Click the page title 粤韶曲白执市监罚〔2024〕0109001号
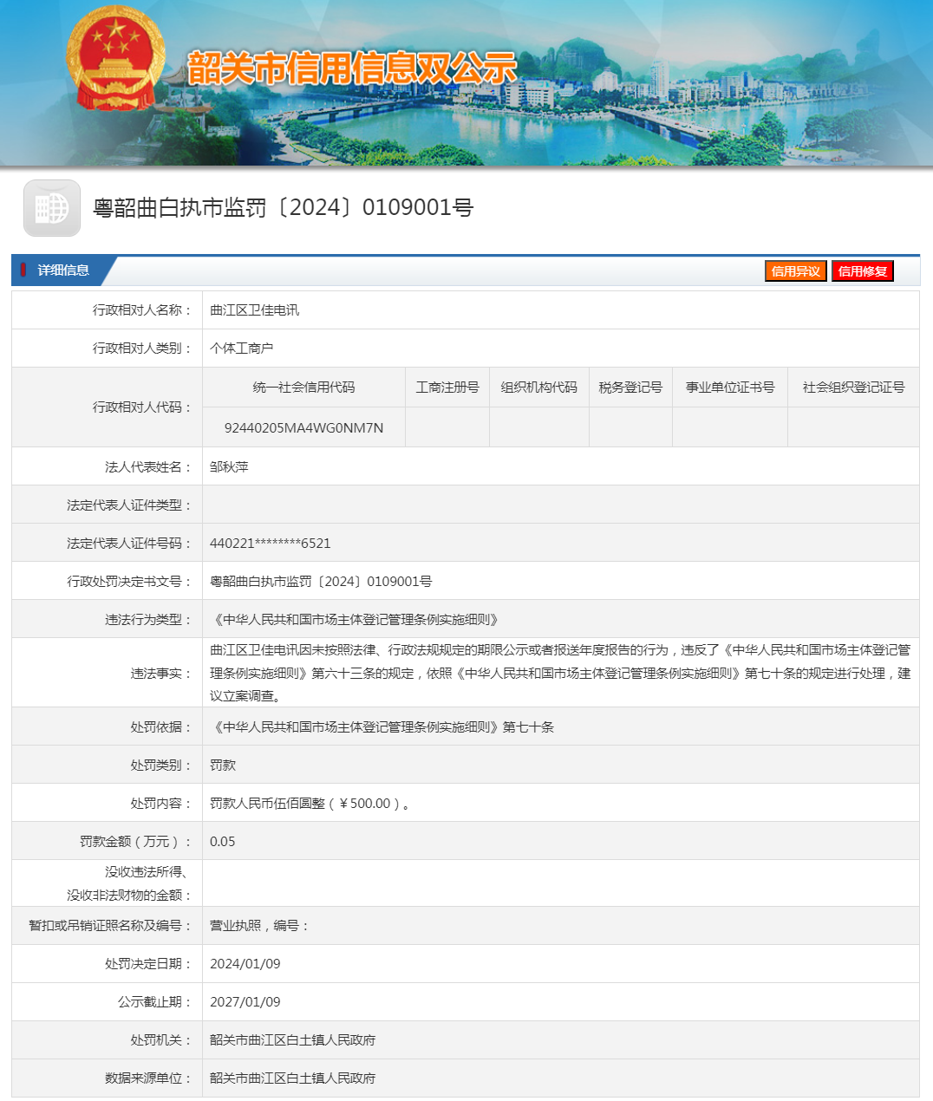 pyautogui.click(x=284, y=208)
